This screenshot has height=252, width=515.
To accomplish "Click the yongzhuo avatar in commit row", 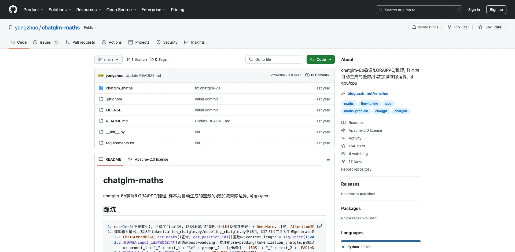I will [101, 76].
